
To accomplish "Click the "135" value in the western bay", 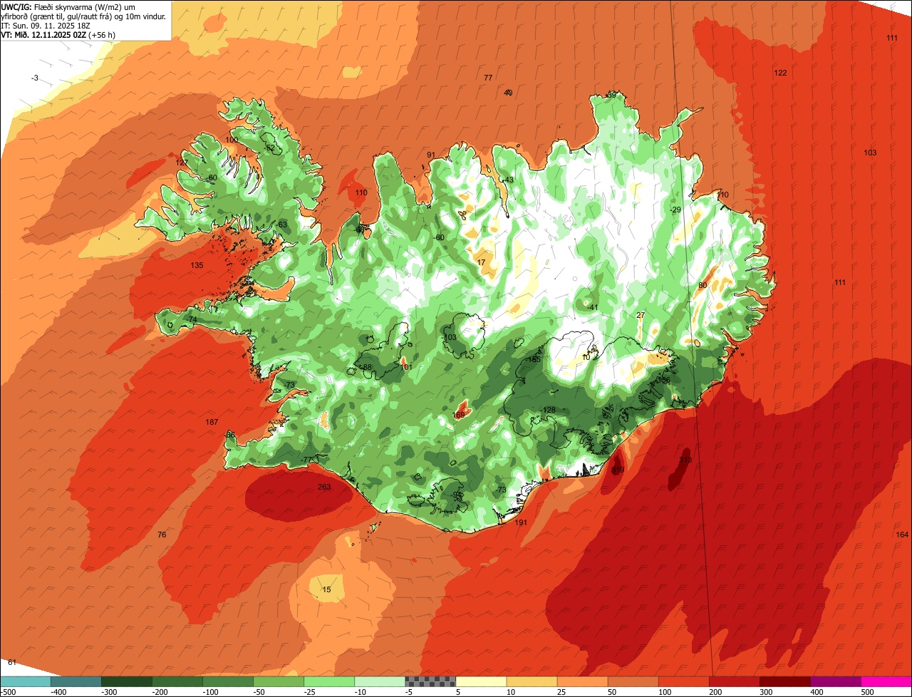I will (x=197, y=265).
